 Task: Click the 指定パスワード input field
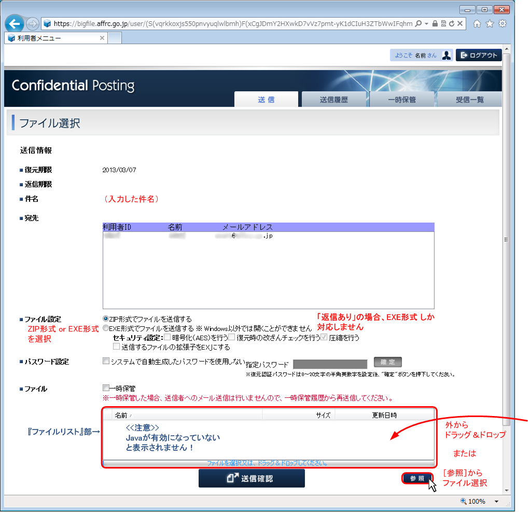pos(330,364)
